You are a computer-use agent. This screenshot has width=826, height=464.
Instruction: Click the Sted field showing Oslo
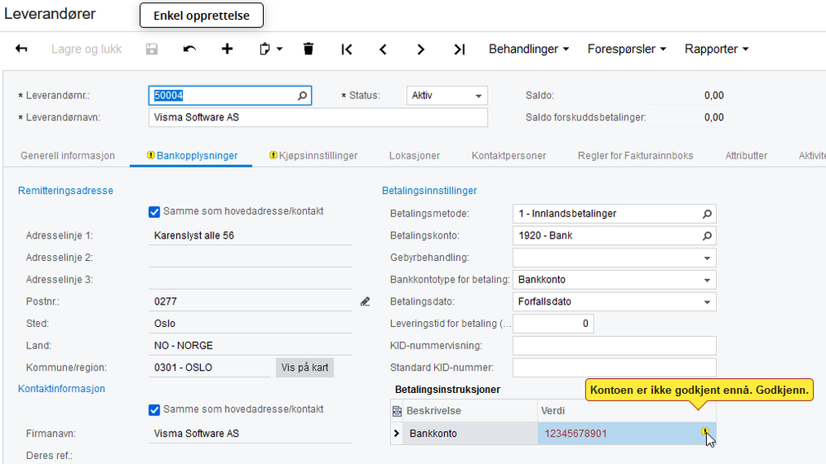coord(251,324)
